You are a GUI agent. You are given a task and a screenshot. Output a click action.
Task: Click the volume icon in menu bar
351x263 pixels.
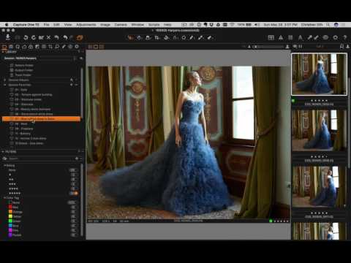pos(257,25)
